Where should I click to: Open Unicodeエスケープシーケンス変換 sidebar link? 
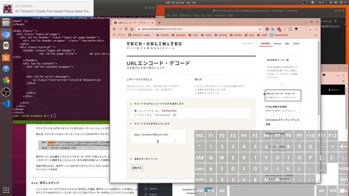pyautogui.click(x=282, y=122)
